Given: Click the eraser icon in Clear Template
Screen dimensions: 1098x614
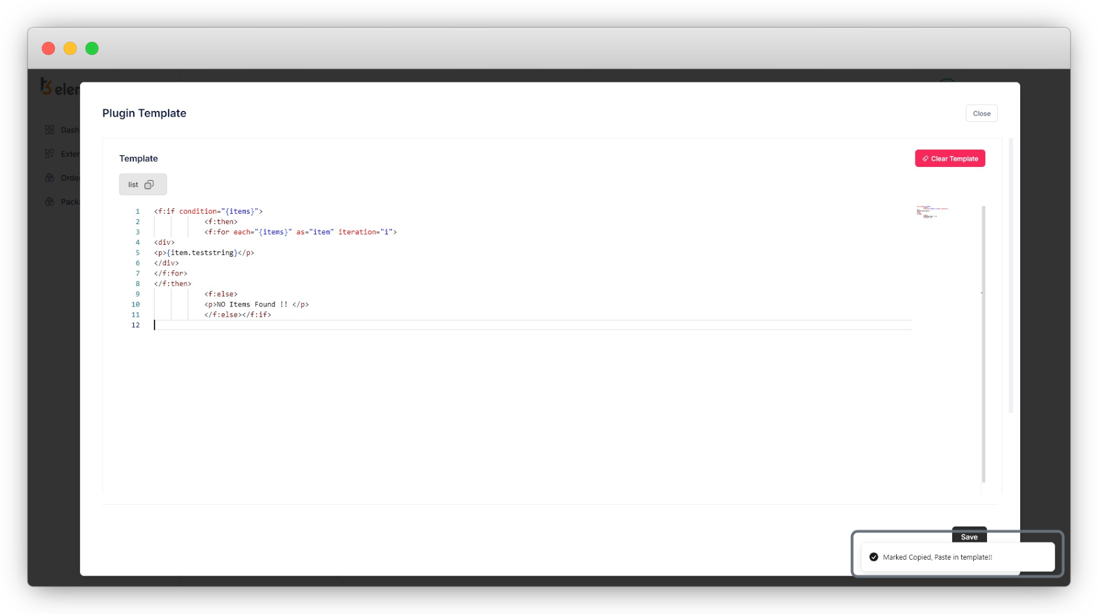Looking at the screenshot, I should (x=925, y=159).
